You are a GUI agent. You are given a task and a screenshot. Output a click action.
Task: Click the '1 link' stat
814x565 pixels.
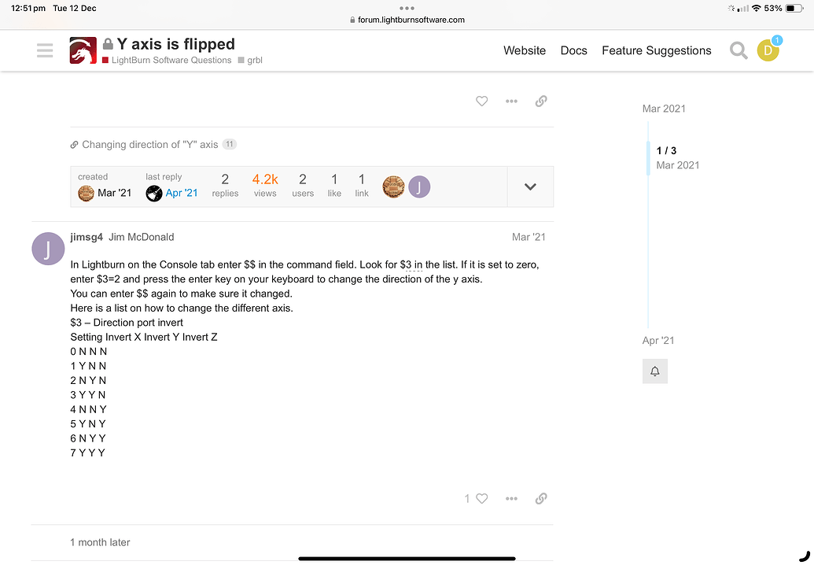pos(362,186)
